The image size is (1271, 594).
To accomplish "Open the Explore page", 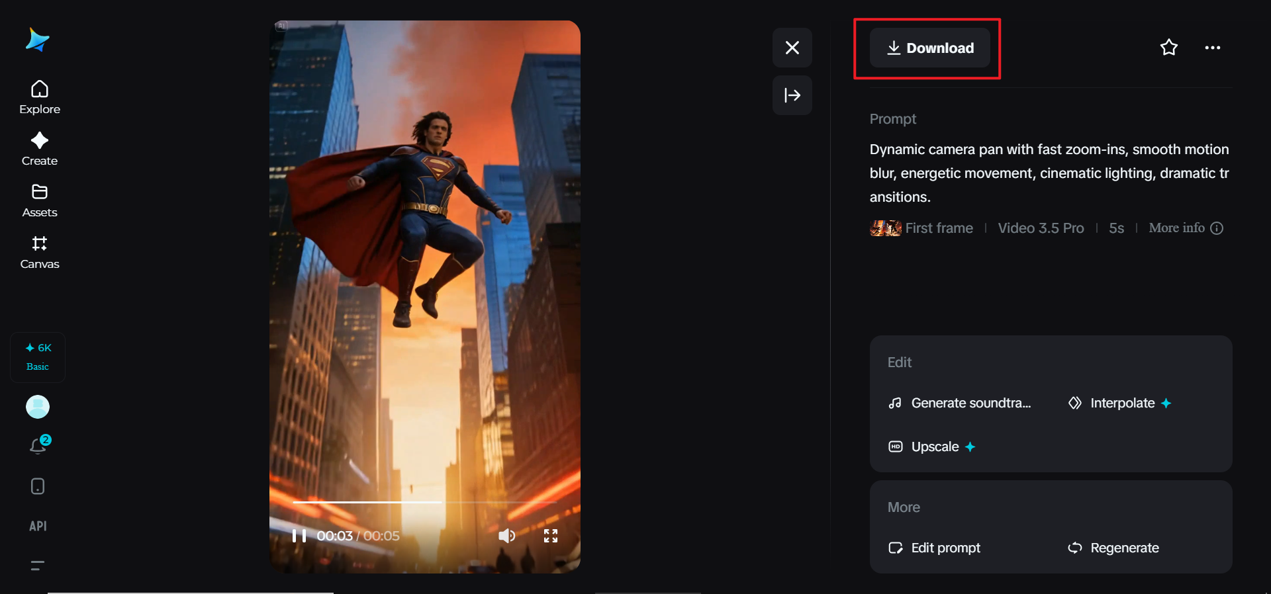I will click(39, 96).
